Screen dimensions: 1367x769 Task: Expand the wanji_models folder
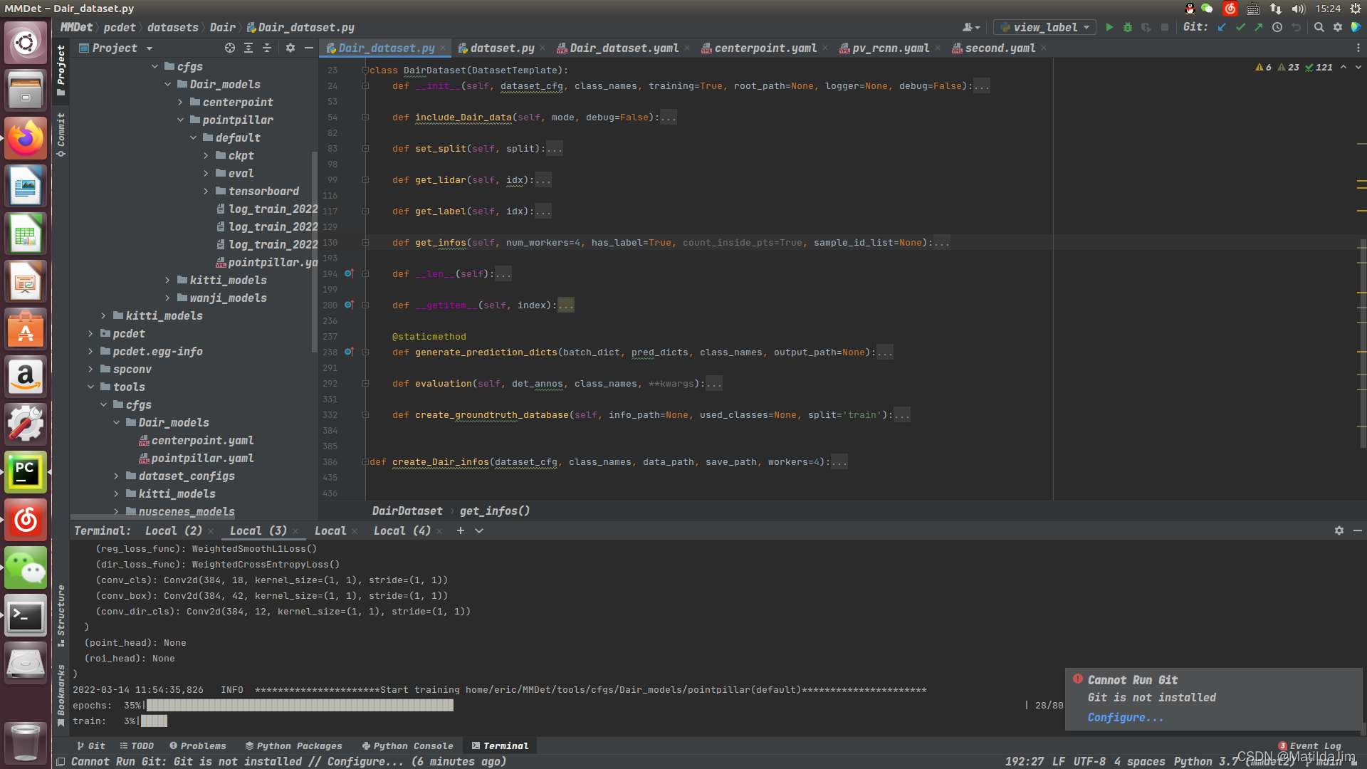[168, 298]
